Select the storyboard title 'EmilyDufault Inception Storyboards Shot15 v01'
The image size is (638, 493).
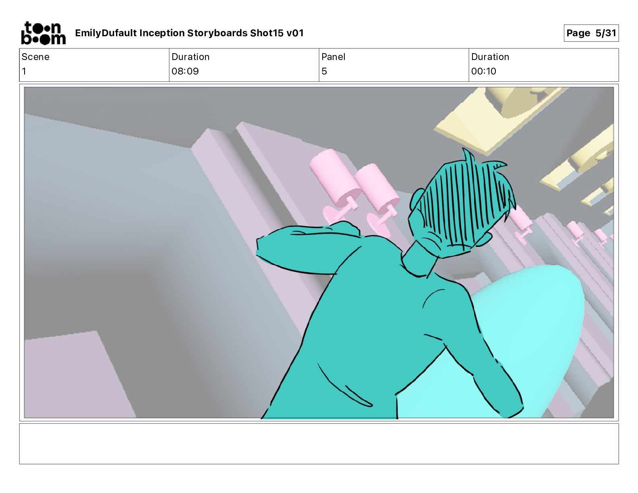coord(189,33)
